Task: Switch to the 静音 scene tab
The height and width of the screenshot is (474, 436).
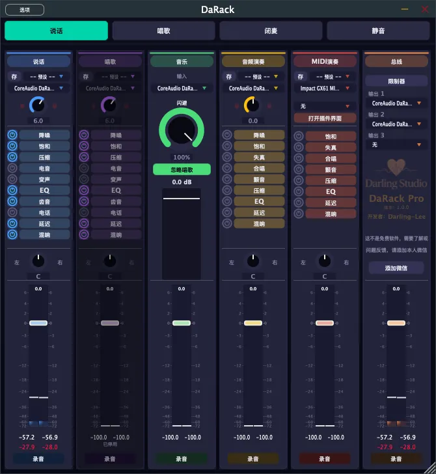Action: point(378,31)
